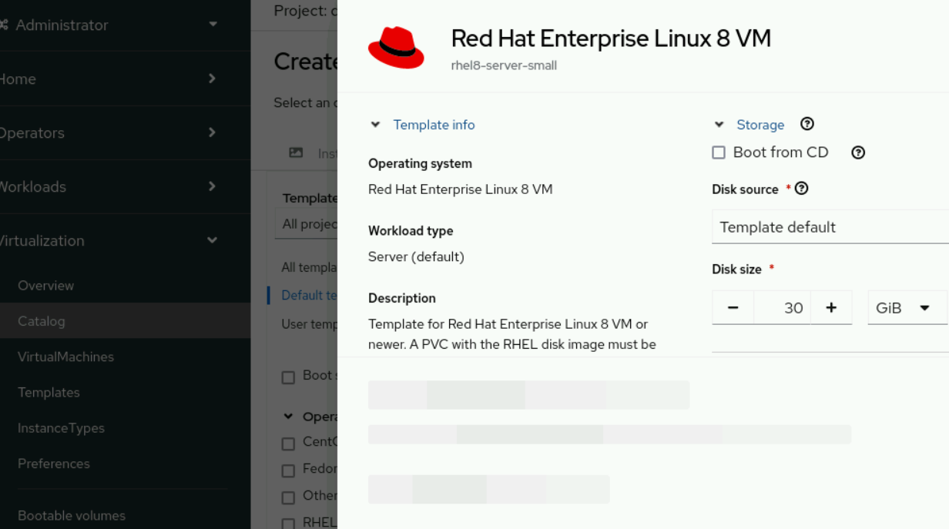Click the Red Hat fedora logo

tap(396, 48)
